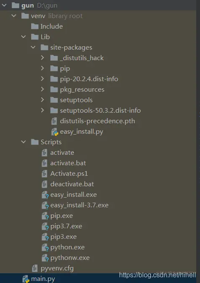Screen dimensions: 200x283
Task: Click the _distutils_hack folder icon
Action: 54,58
